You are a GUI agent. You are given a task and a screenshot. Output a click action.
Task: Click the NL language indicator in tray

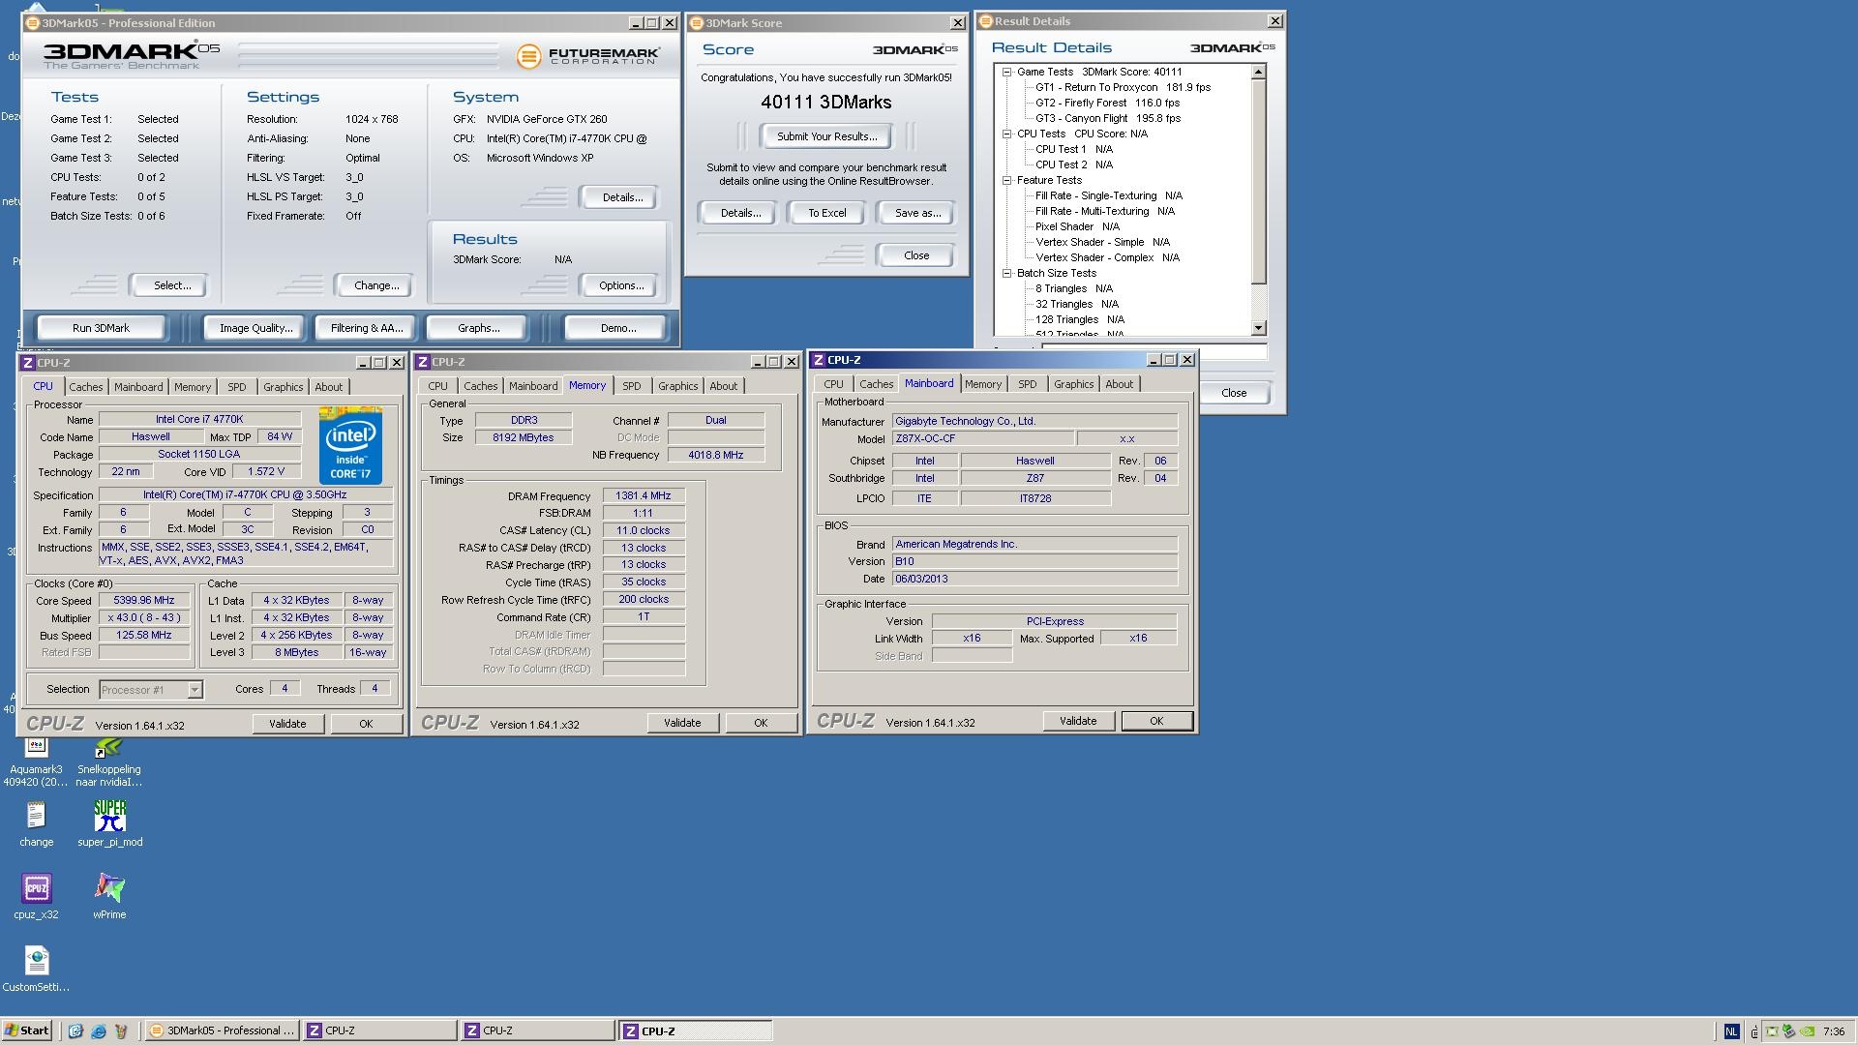(x=1731, y=1031)
